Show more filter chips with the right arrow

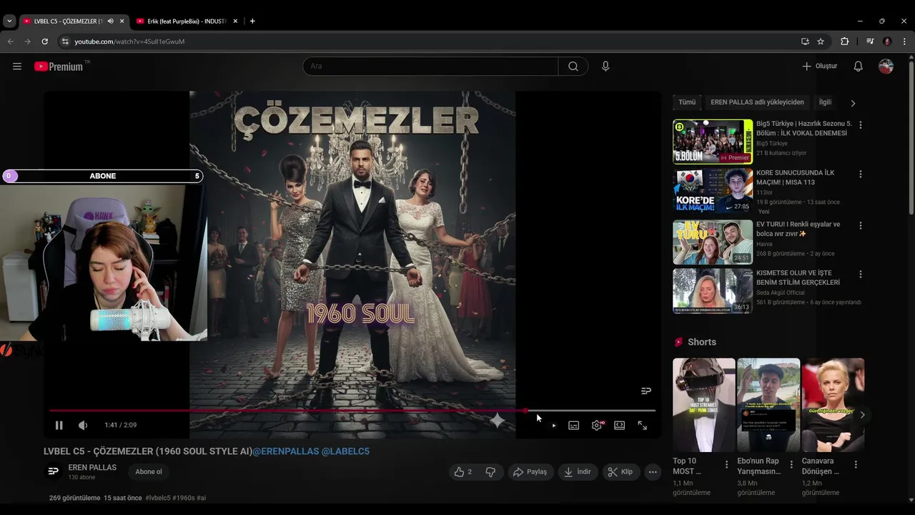(x=853, y=103)
